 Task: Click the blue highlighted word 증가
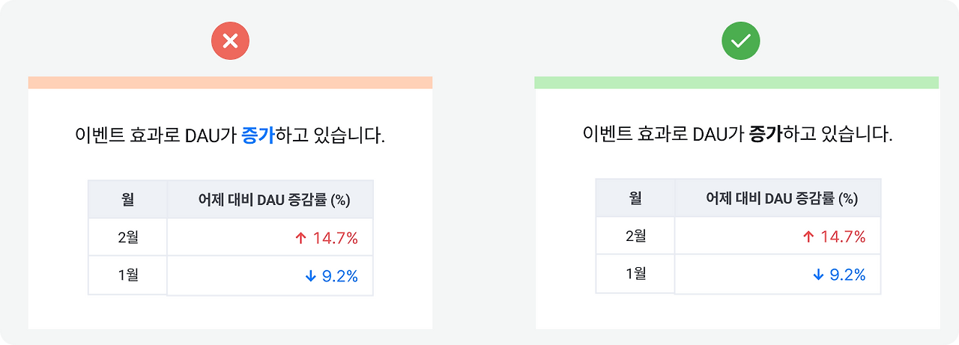[x=258, y=136]
